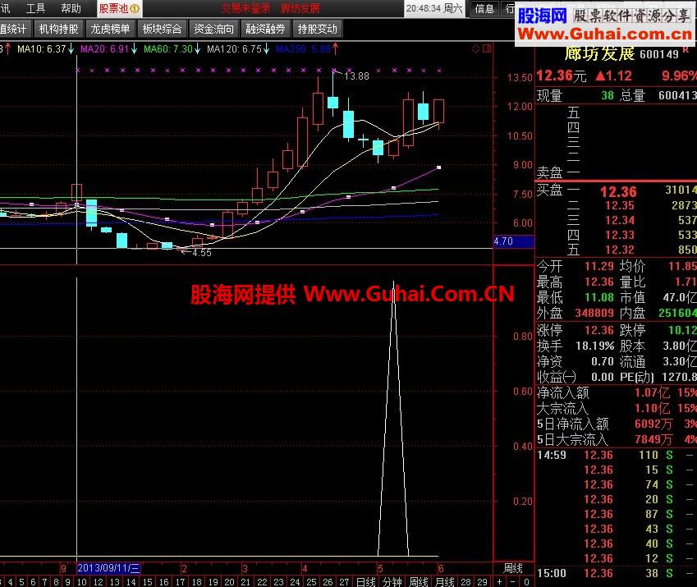Click the 信息 button in top bar
The height and width of the screenshot is (587, 697).
(x=484, y=8)
